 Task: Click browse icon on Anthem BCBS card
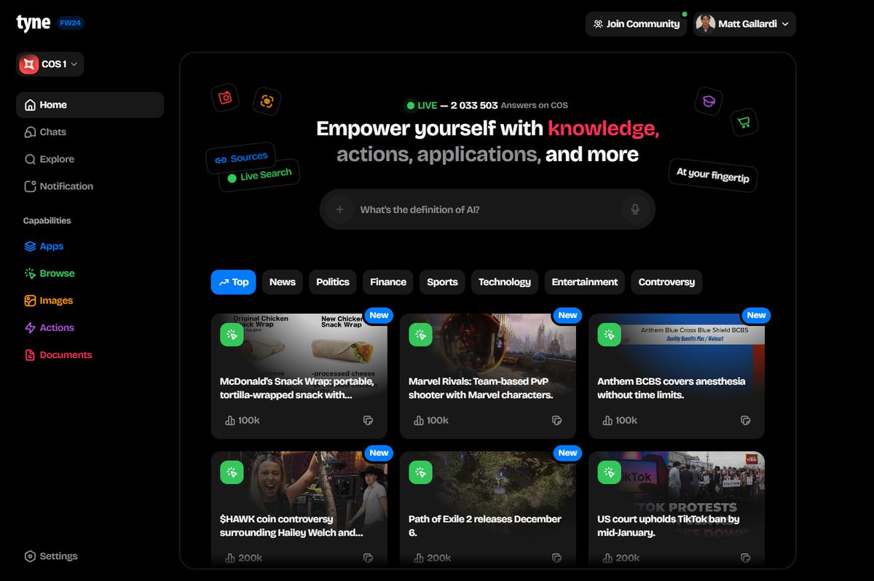[609, 335]
